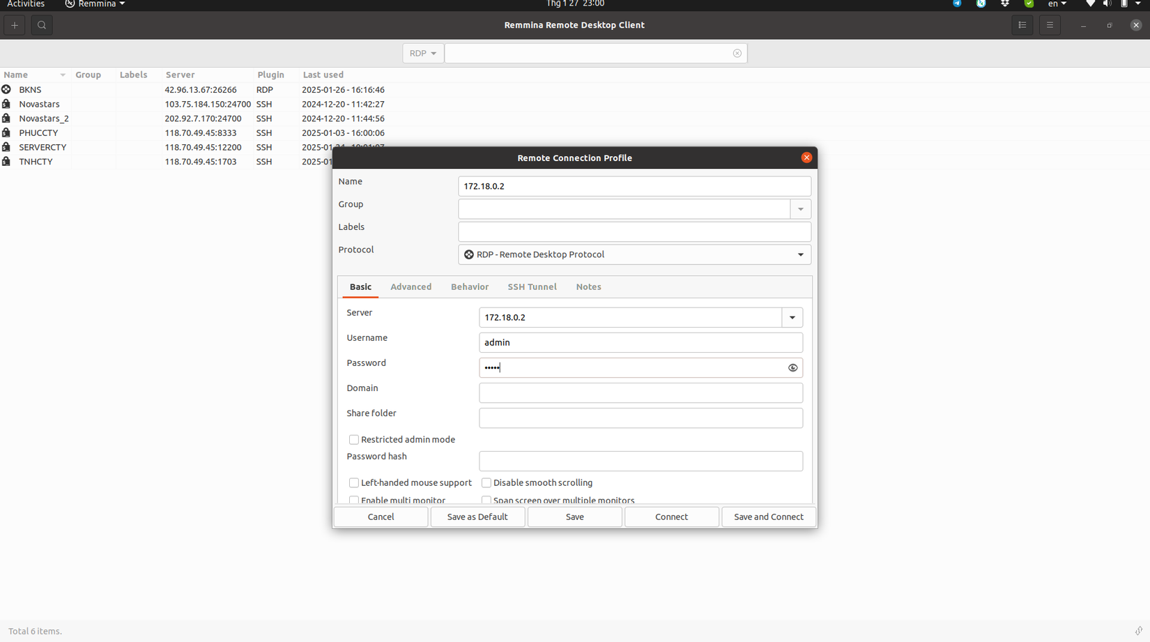This screenshot has height=642, width=1150.
Task: Open the en input language menu
Action: tap(1057, 4)
